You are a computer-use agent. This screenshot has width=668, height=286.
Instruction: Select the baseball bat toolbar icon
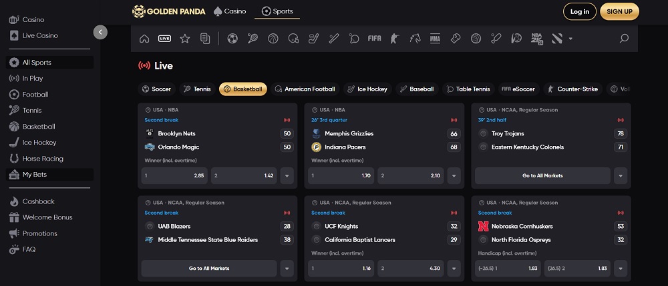coord(333,39)
